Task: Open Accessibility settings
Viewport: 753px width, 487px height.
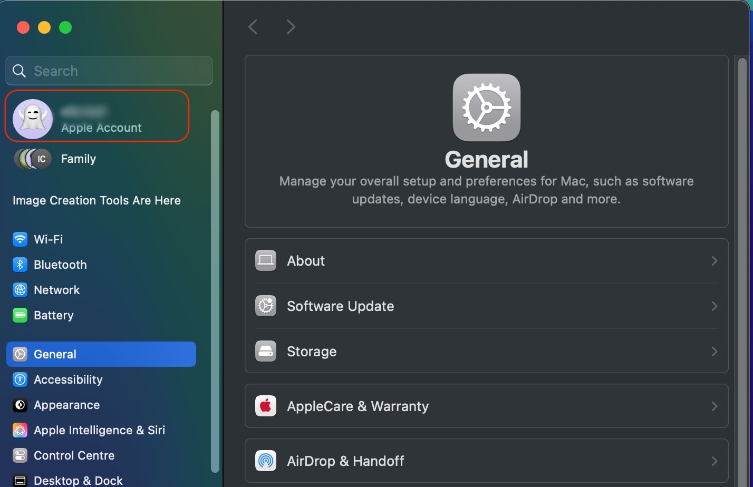Action: (20, 379)
